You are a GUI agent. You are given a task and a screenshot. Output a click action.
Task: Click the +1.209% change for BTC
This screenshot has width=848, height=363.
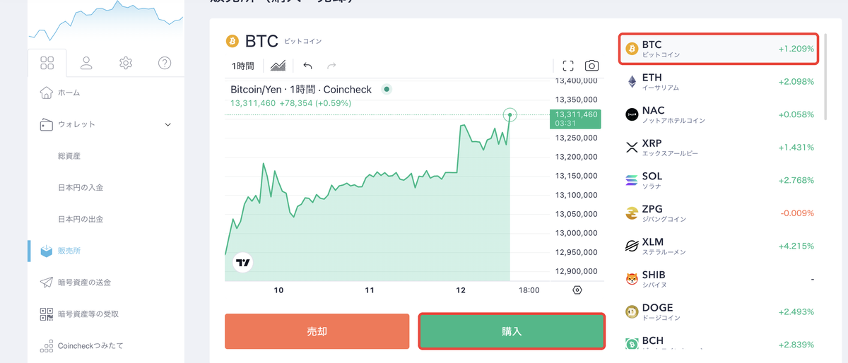coord(796,49)
